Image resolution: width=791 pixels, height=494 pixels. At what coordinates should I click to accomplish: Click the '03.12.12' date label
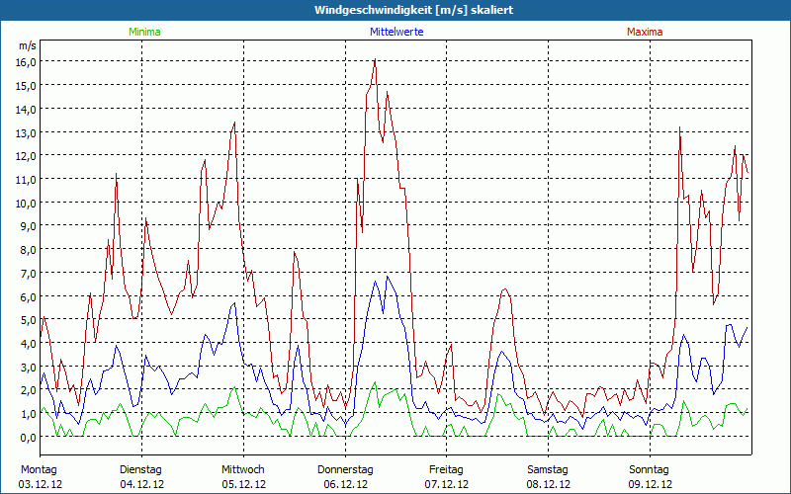tap(41, 484)
